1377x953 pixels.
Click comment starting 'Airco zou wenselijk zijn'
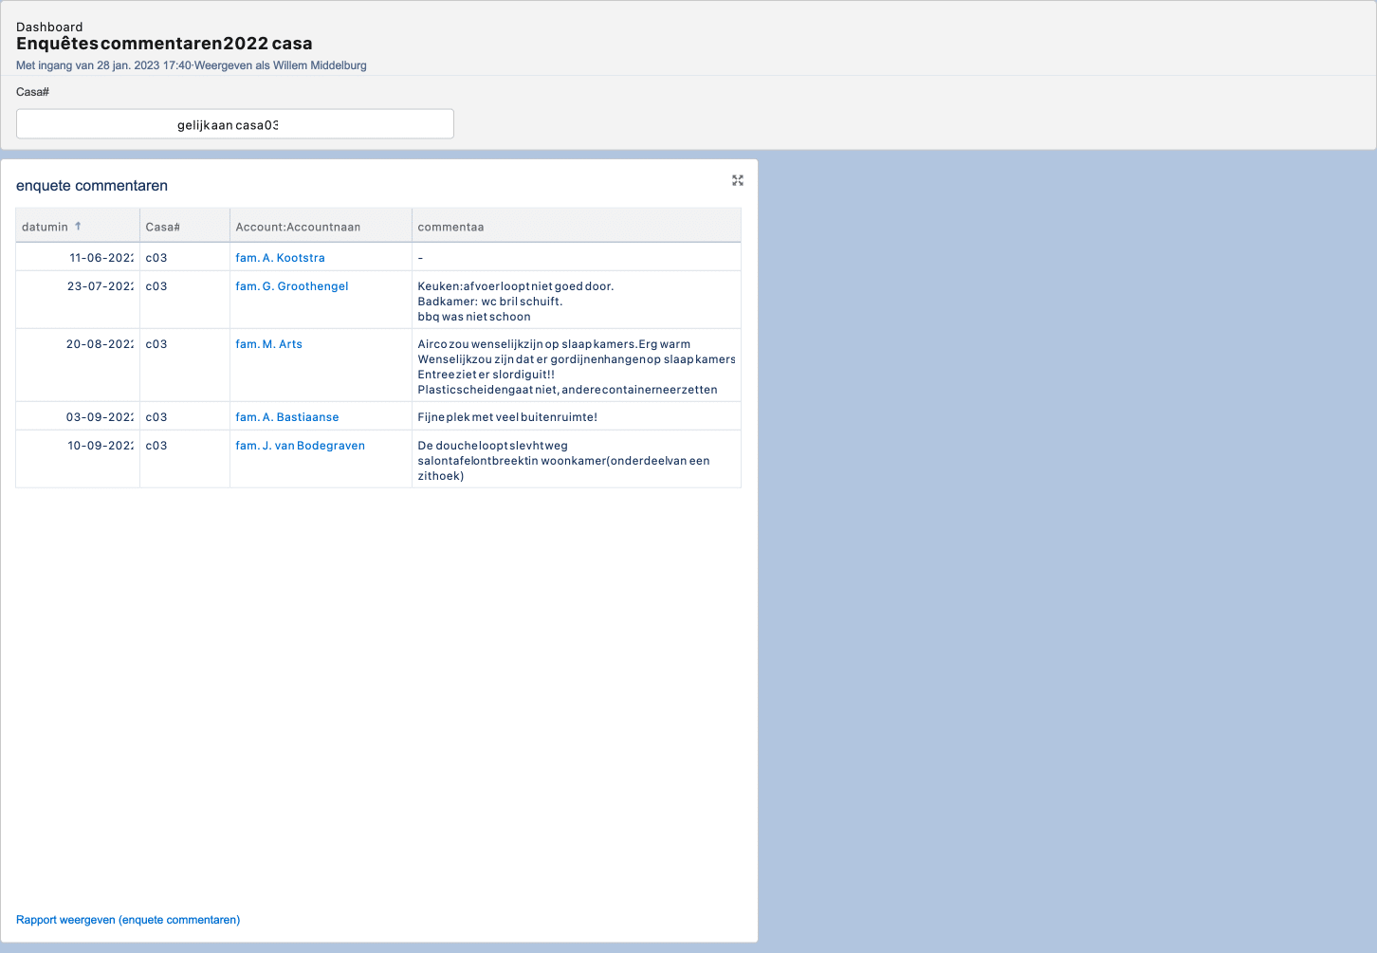coord(577,367)
